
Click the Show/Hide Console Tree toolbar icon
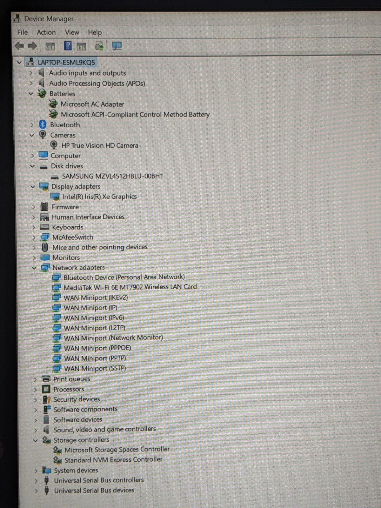point(50,46)
